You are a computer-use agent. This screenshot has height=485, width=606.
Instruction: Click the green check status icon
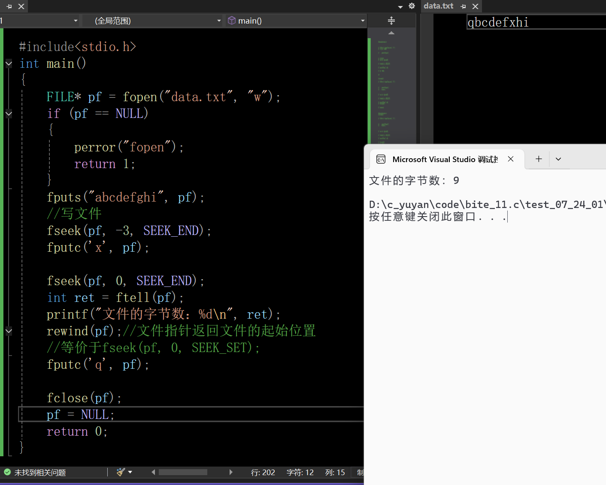7,472
